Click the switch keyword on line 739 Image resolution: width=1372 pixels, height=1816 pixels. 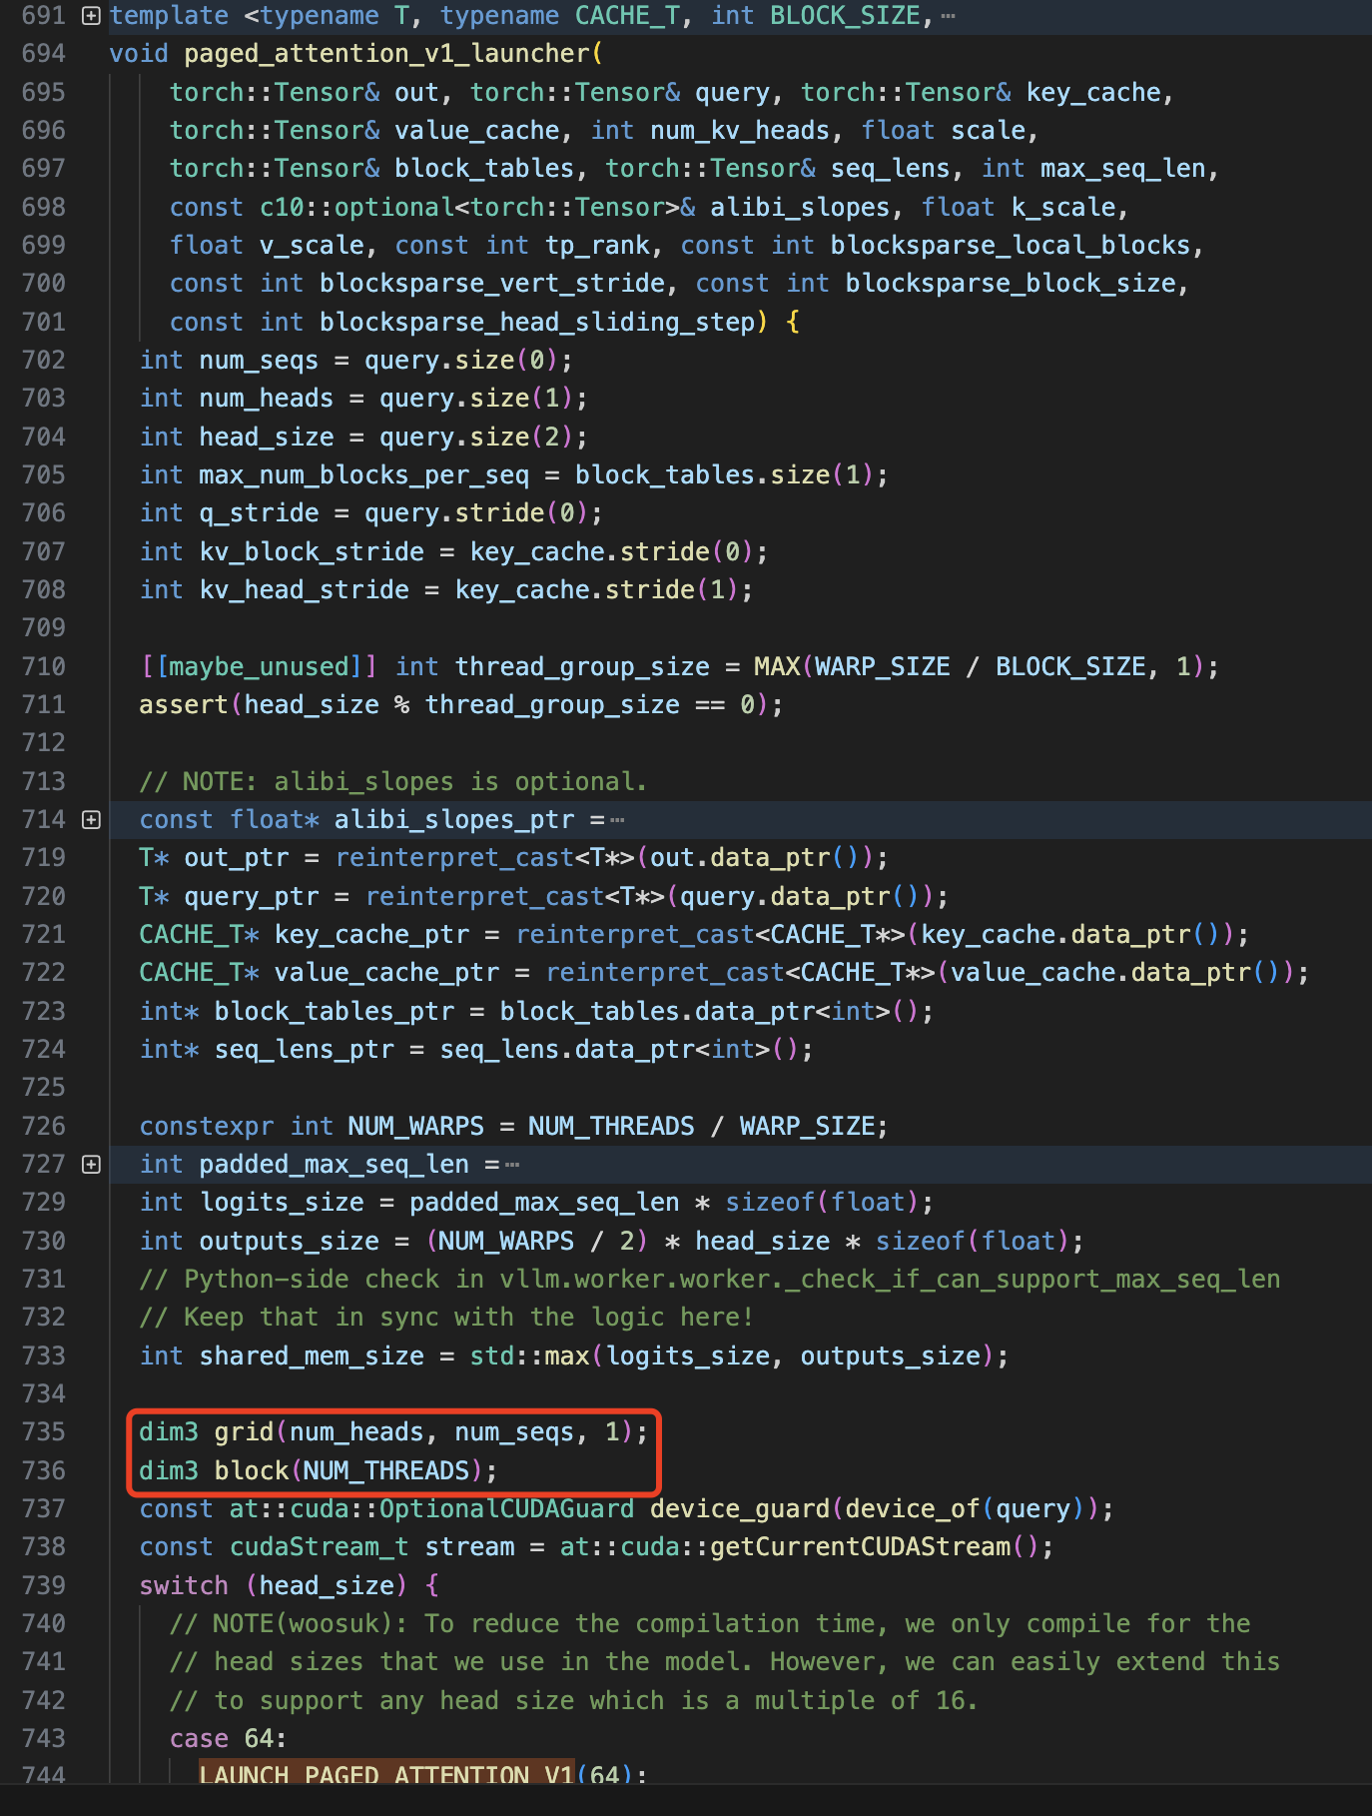[x=184, y=1585]
